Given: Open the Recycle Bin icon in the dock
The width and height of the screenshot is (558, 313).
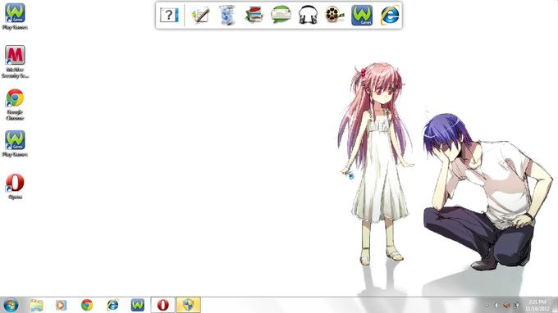Looking at the screenshot, I should (x=227, y=15).
